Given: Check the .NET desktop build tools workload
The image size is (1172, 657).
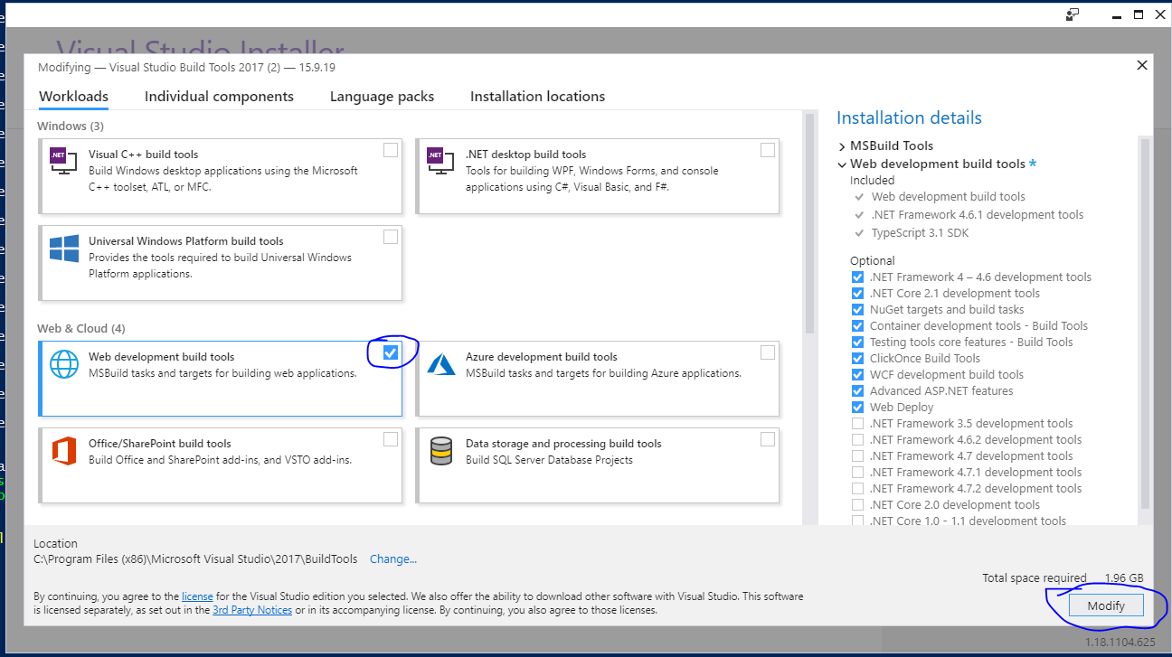Looking at the screenshot, I should tap(768, 150).
